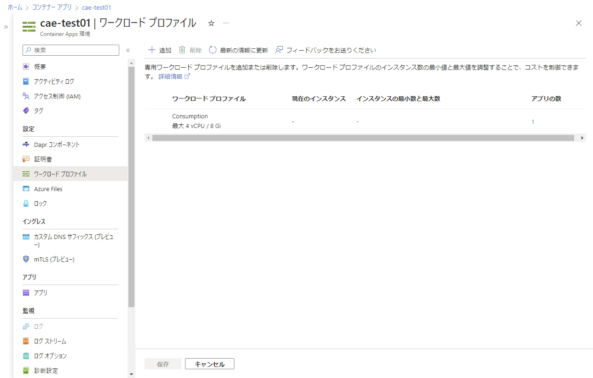Viewport: 593px width, 378px height.
Task: Click the アプリ grid icon
Action: pos(26,293)
